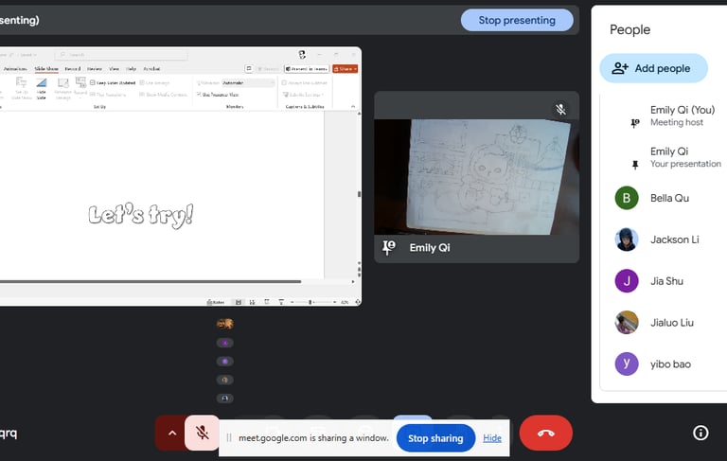The image size is (727, 461).
Task: Click Notes button in PowerPoint status bar
Action: pos(216,302)
